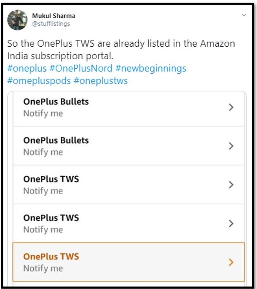Click the chevron on first OnePlus TWS row
The image size is (257, 289).
point(231,185)
